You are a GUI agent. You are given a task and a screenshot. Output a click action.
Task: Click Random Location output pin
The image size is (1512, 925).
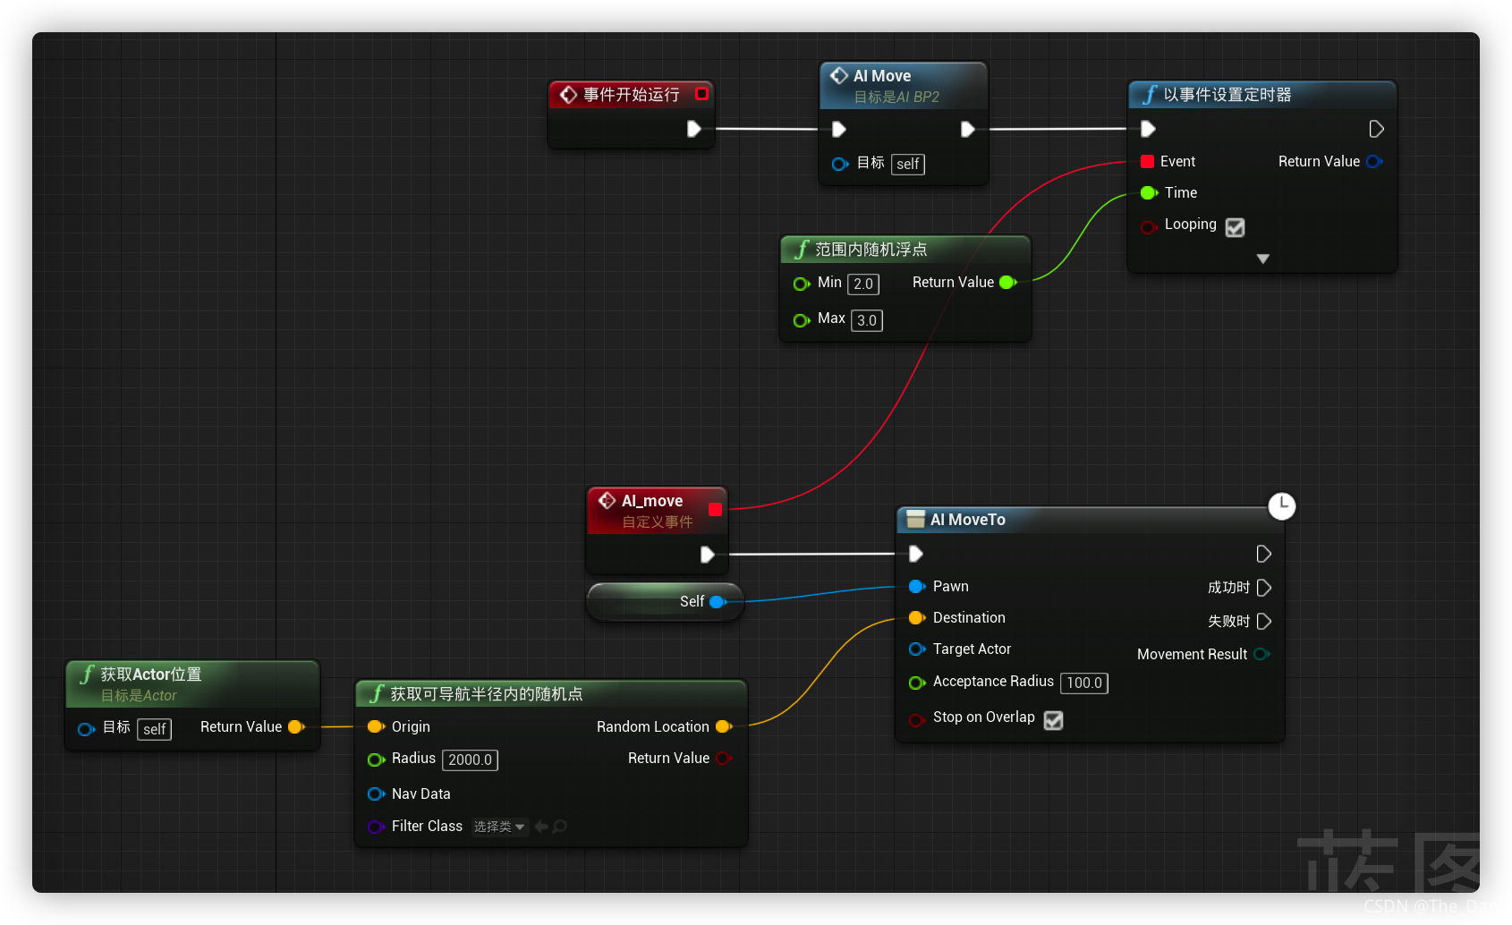(724, 726)
